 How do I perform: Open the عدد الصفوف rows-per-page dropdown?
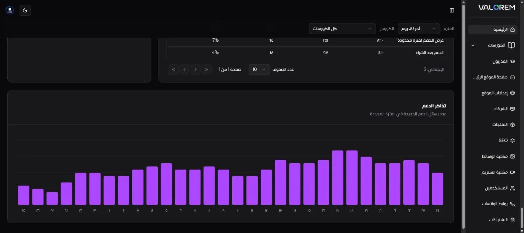point(259,69)
